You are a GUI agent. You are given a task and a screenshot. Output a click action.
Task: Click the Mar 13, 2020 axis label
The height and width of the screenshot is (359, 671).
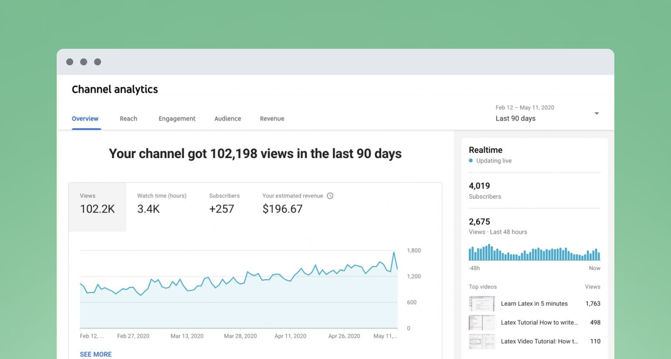coord(187,336)
